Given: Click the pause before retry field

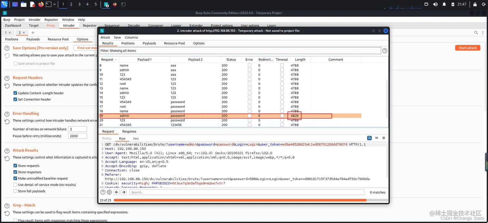Looking at the screenshot, I should [x=77, y=136].
